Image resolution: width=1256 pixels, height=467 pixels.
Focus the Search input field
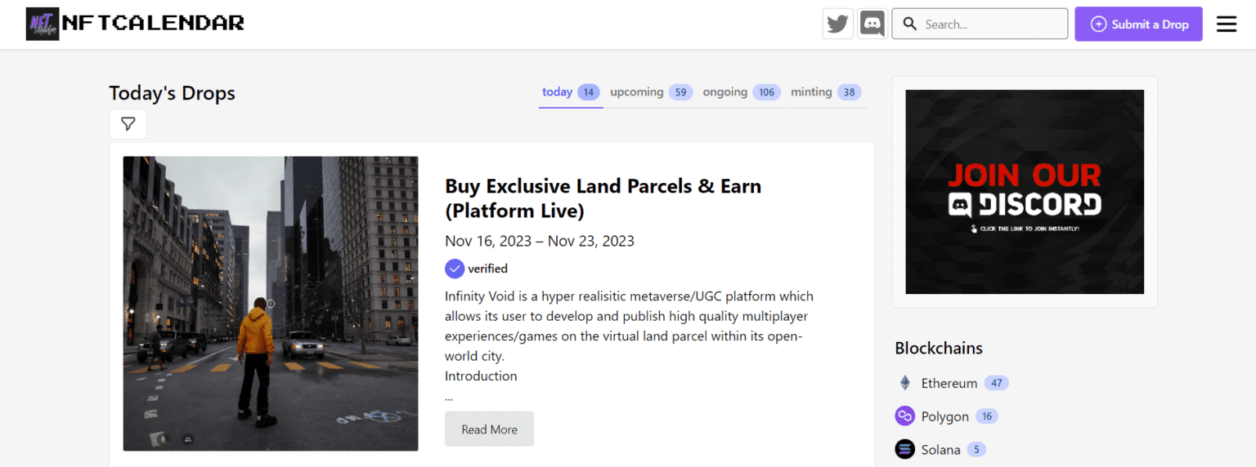click(991, 24)
